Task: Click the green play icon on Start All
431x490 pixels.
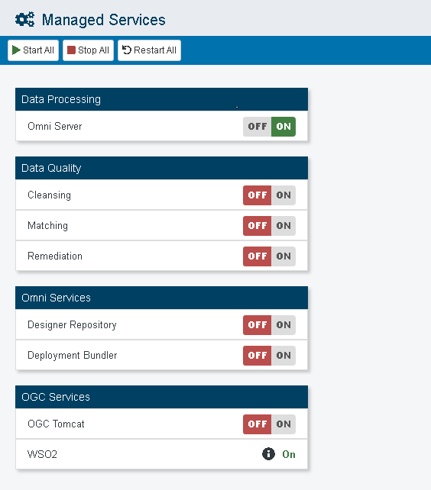Action: 16,50
